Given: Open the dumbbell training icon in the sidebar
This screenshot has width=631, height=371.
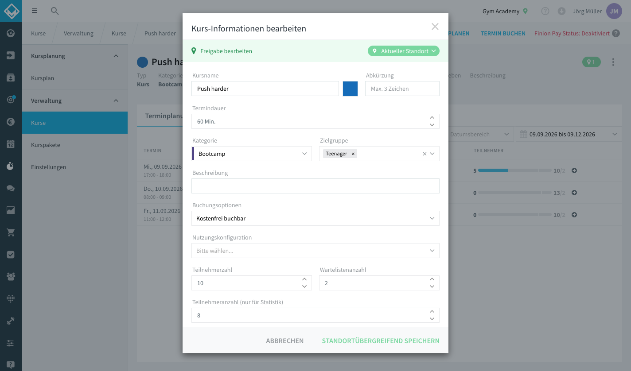Looking at the screenshot, I should (x=11, y=321).
